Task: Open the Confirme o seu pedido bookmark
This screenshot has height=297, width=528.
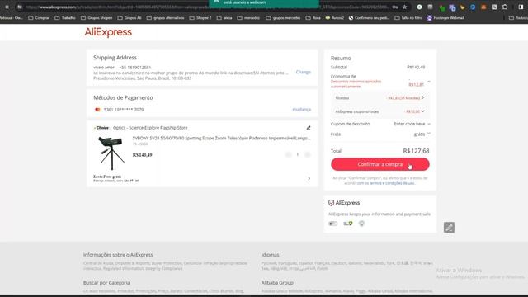Action: click(x=370, y=18)
